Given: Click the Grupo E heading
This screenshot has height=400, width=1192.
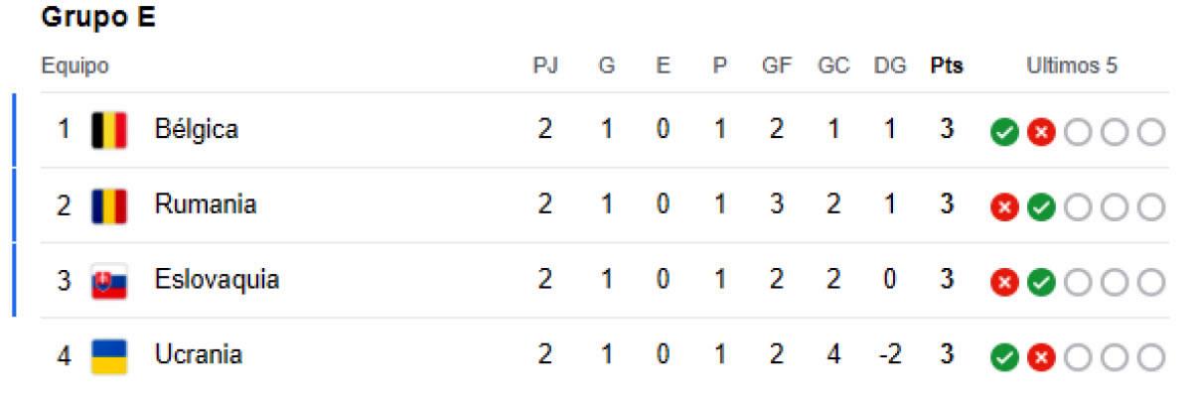Looking at the screenshot, I should click(x=98, y=18).
